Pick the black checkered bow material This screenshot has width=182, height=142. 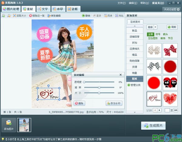[x=154, y=67]
